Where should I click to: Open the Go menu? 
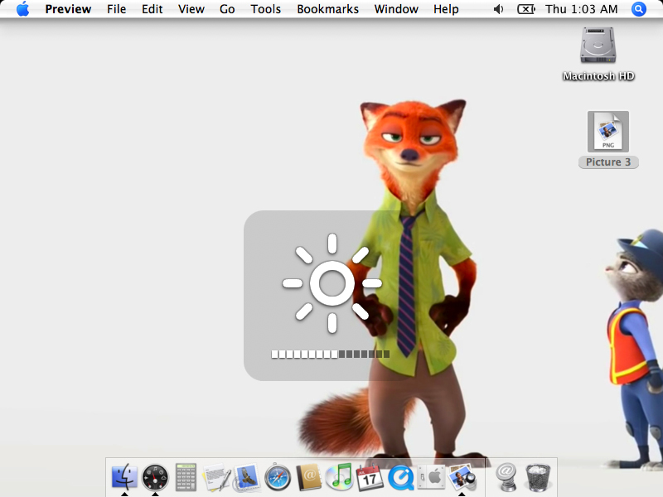tap(227, 9)
